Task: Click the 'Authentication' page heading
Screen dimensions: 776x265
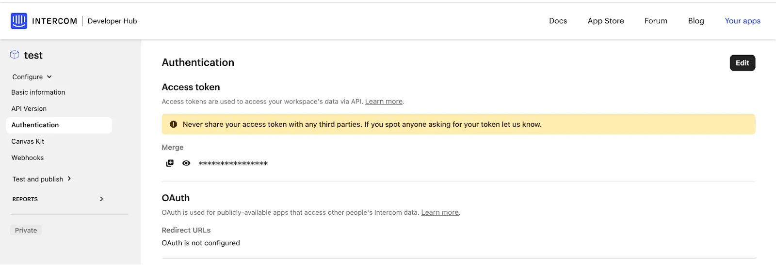Action: click(x=198, y=62)
